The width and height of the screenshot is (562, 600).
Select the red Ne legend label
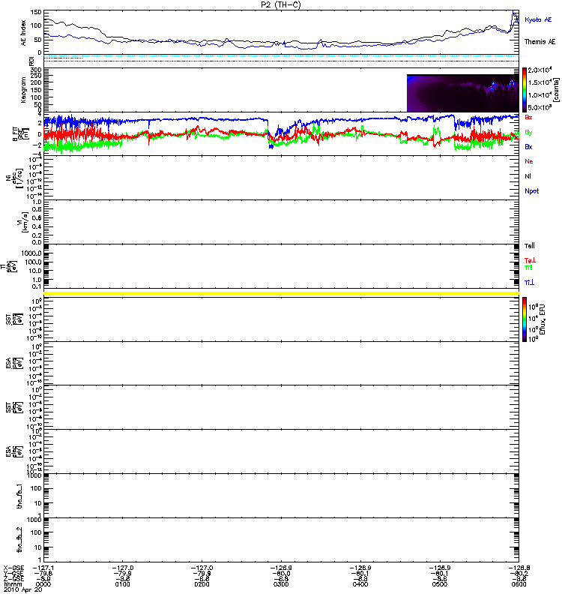pyautogui.click(x=528, y=161)
